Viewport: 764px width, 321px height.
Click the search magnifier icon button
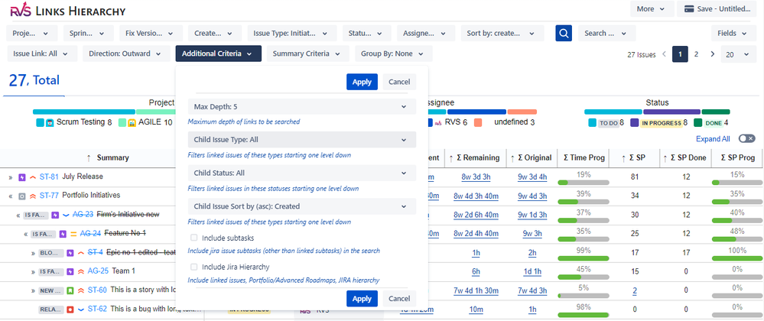(x=564, y=33)
